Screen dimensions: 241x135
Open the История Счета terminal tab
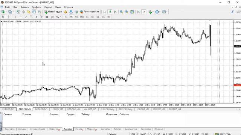(37, 129)
